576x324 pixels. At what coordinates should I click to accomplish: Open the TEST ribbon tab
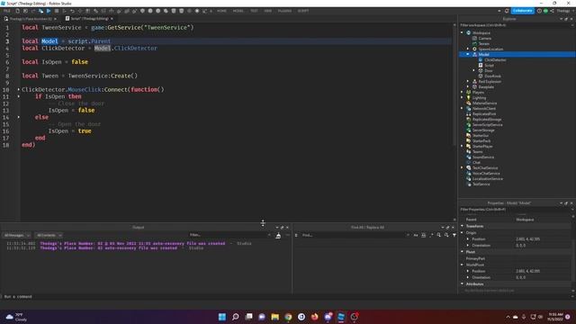point(254,11)
